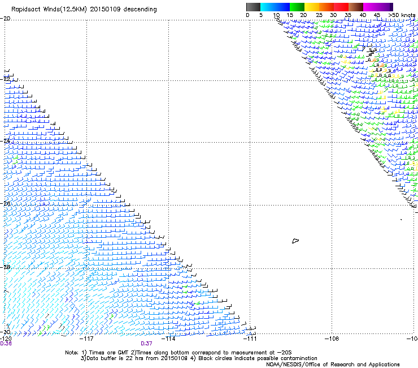This screenshot has width=418, height=368.
Task: Click the dark purple 45-50 knots color segment
Action: pyautogui.click(x=385, y=7)
